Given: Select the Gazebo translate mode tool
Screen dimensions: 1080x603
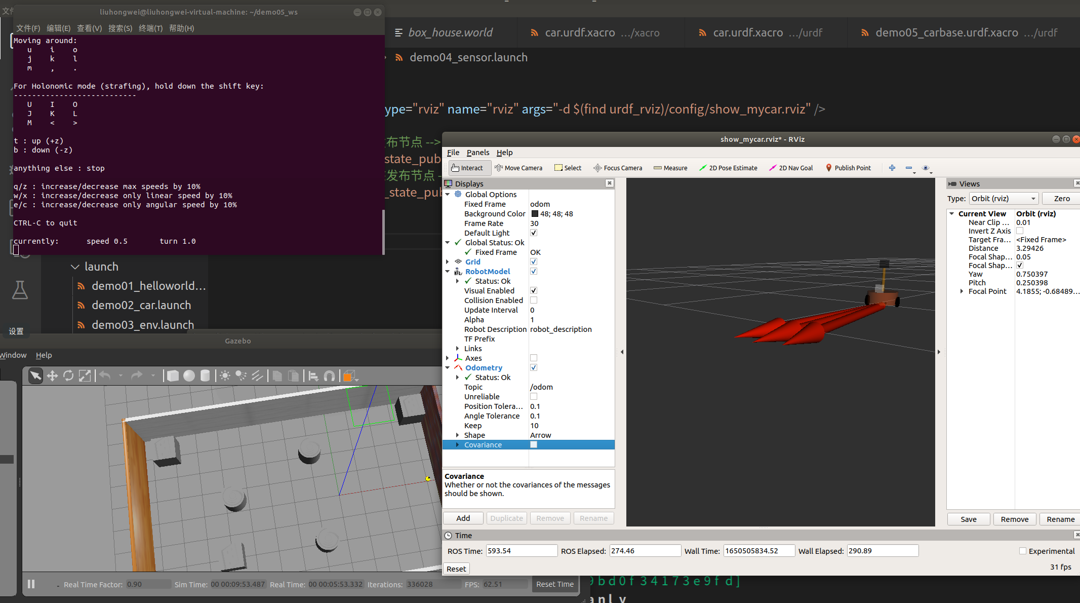Looking at the screenshot, I should (x=52, y=375).
